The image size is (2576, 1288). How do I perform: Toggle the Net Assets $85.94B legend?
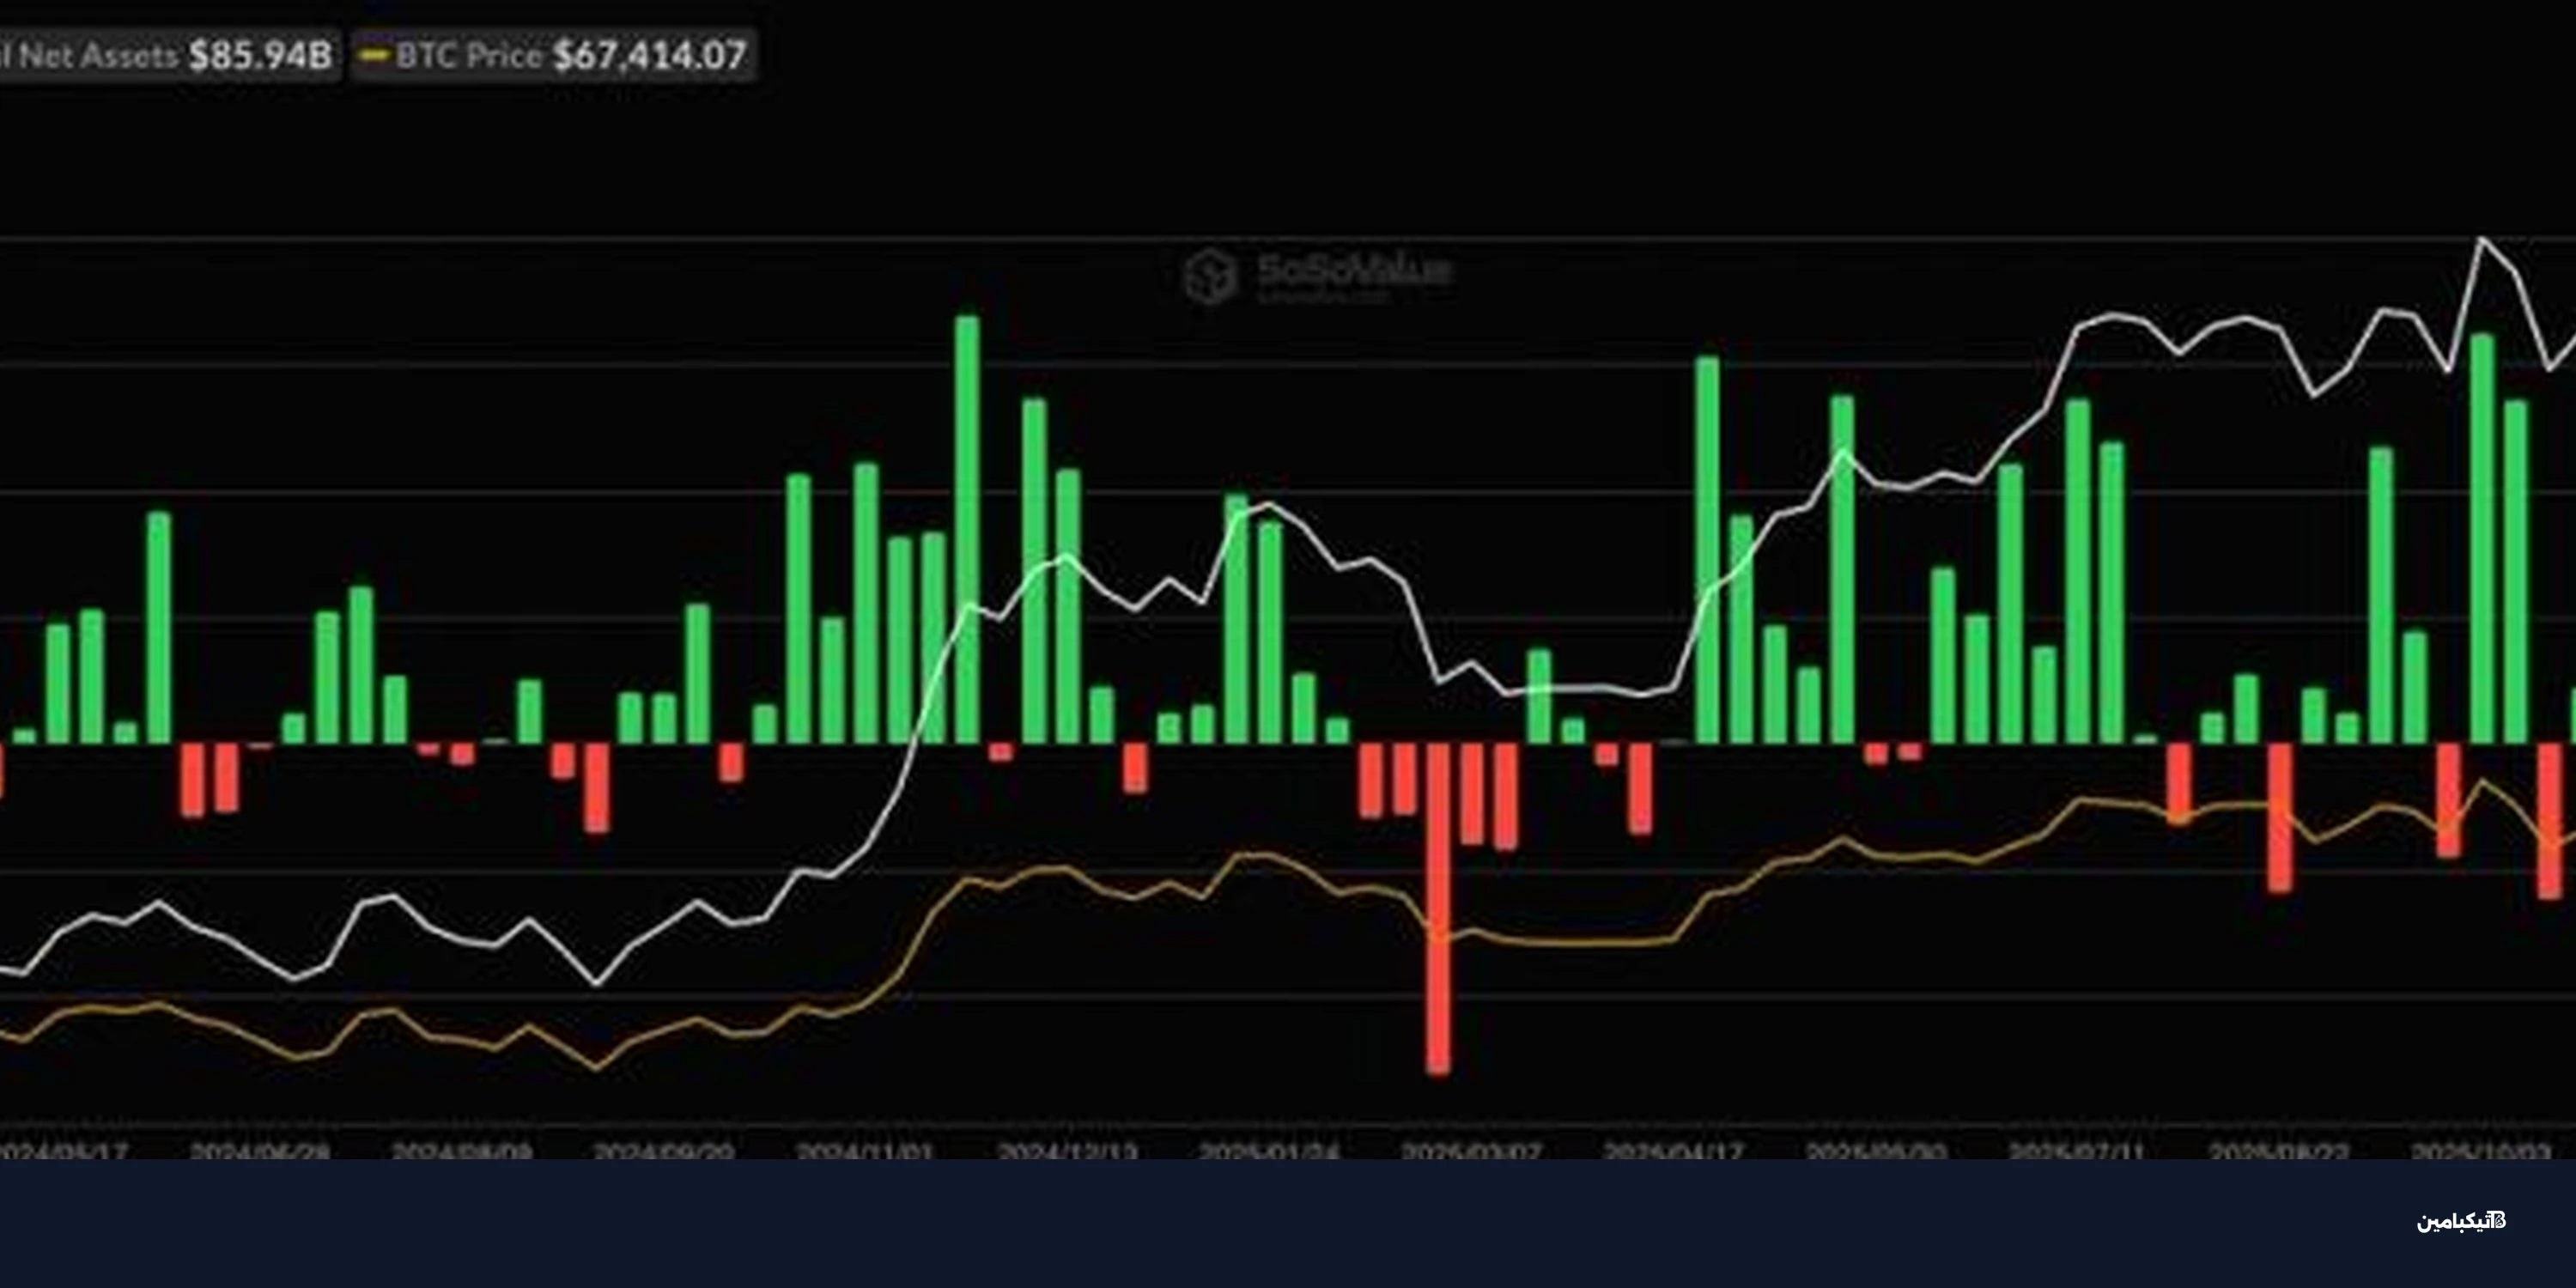click(x=170, y=55)
